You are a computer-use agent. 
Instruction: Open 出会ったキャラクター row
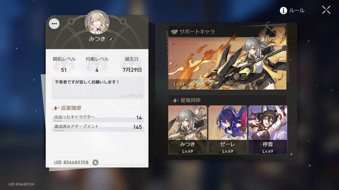98,118
